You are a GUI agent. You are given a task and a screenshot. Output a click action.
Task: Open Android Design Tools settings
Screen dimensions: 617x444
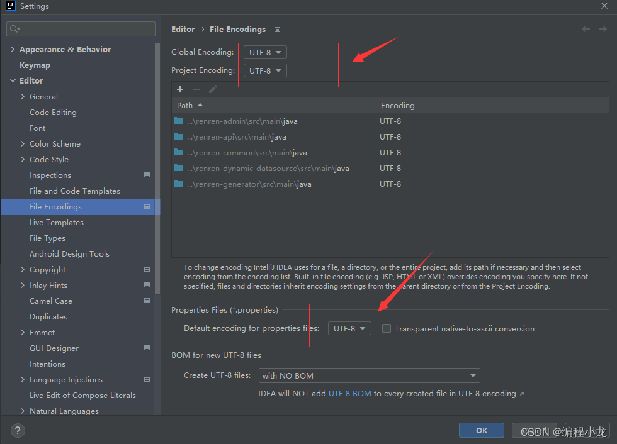70,254
